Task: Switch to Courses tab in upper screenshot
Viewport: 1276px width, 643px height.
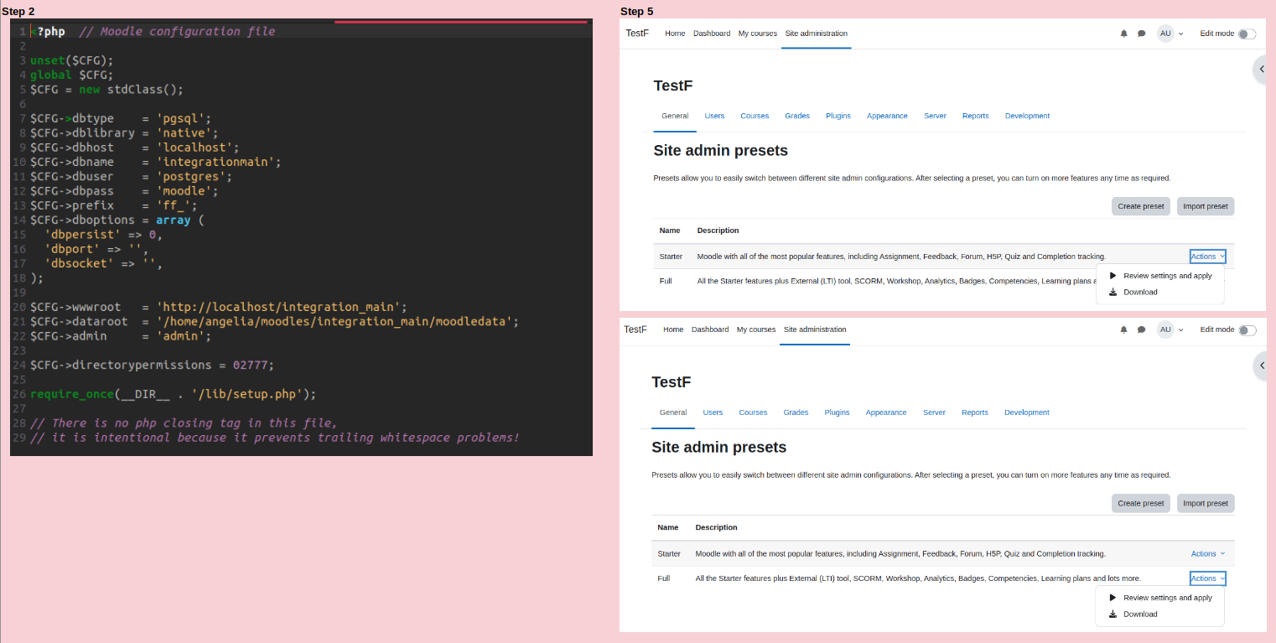Action: pos(755,116)
